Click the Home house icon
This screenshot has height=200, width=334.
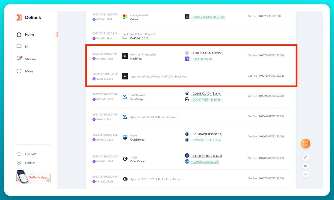(x=19, y=34)
